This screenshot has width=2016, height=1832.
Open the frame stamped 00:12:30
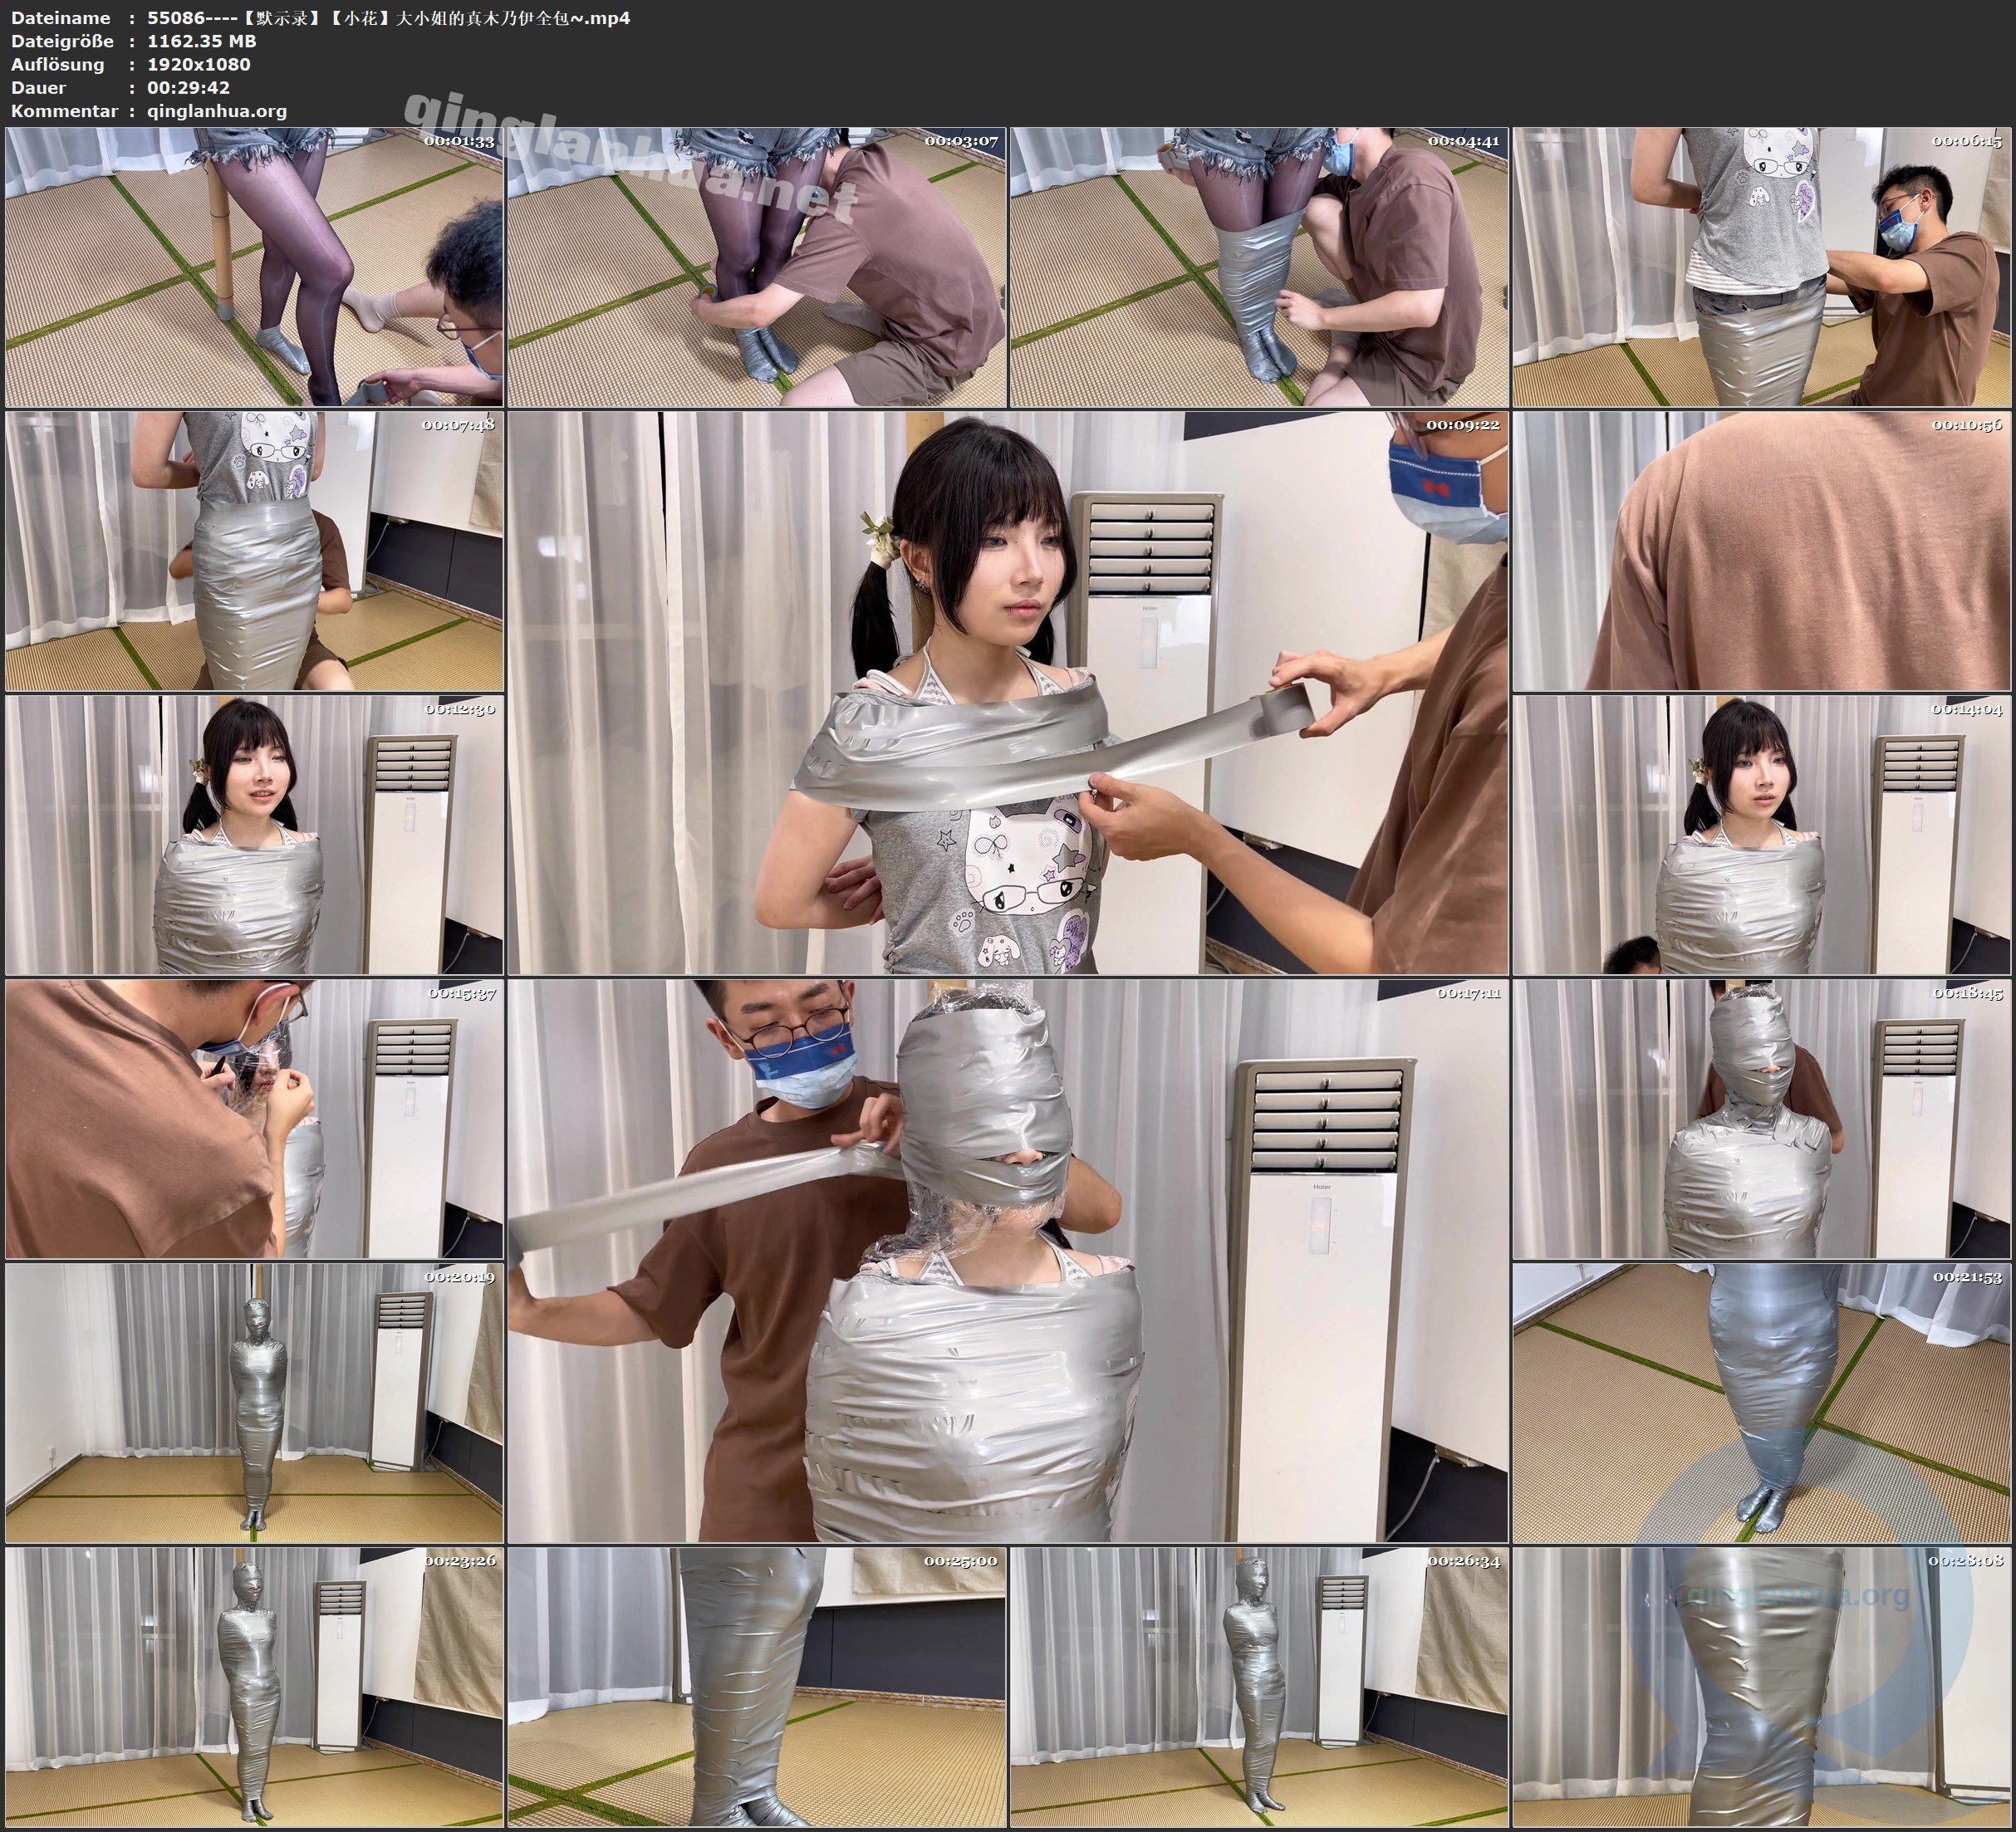click(x=254, y=835)
